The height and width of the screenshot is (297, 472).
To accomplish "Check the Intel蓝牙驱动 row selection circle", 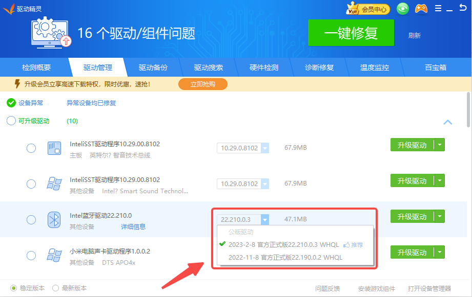I will pyautogui.click(x=31, y=219).
